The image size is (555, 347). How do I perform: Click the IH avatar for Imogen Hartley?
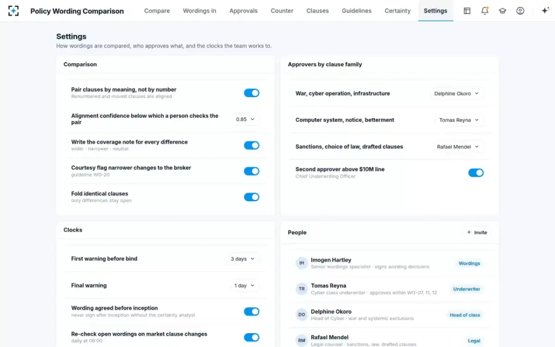click(x=302, y=263)
